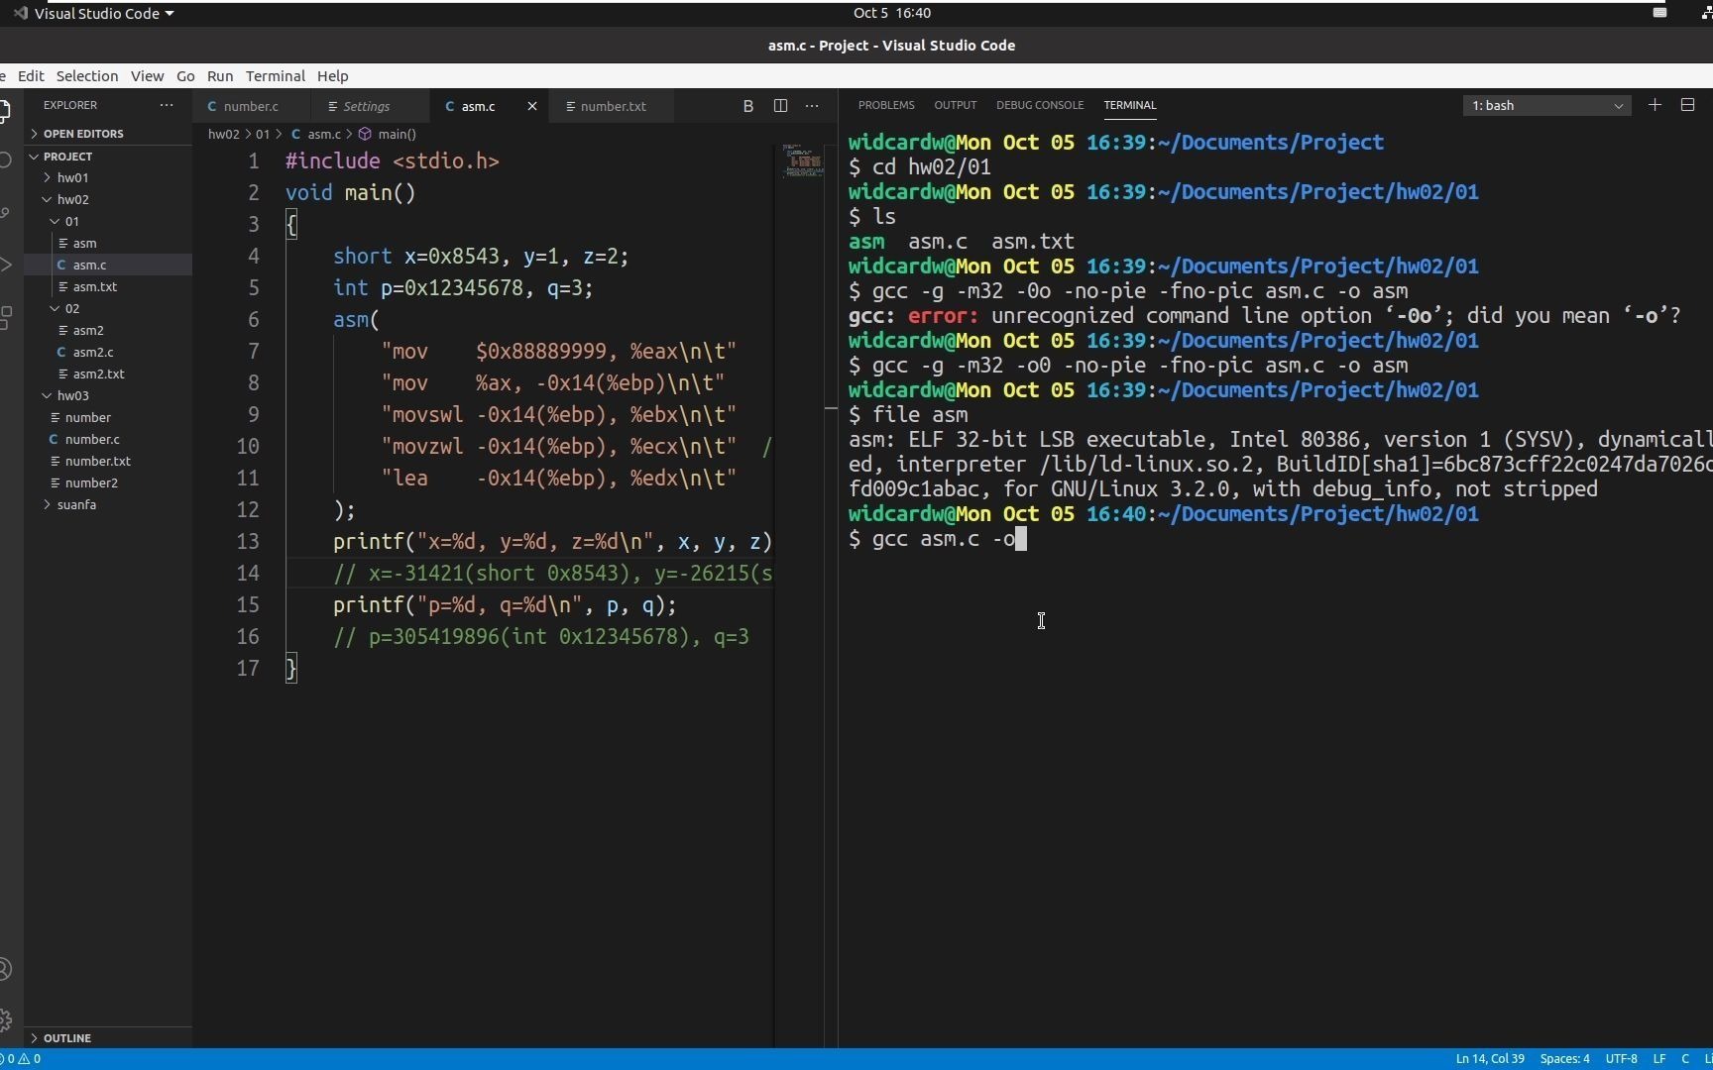Expand the OUTLINE section

pos(66,1038)
